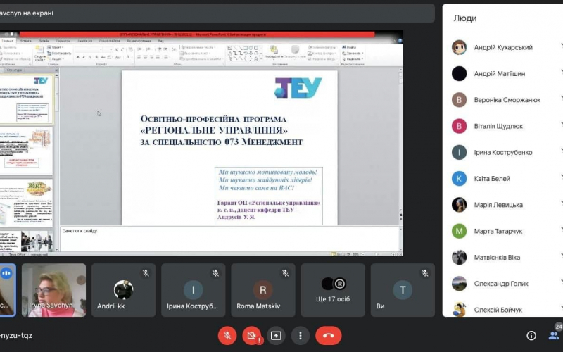Toggle the people panel icon with 24 badge

(554, 335)
